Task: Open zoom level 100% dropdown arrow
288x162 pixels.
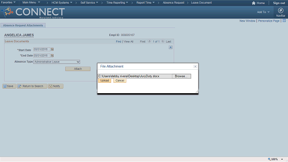Action: click(282, 159)
